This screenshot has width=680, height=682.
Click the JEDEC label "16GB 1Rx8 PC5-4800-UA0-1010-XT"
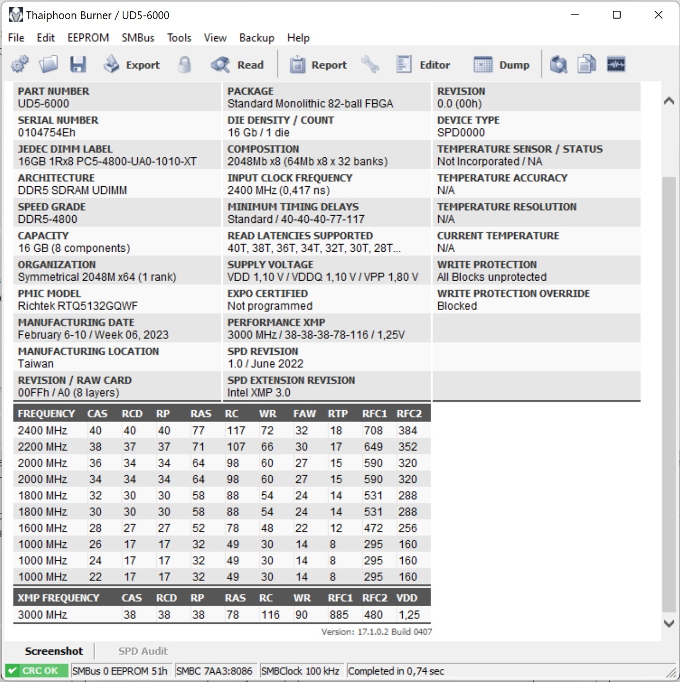coord(107,161)
